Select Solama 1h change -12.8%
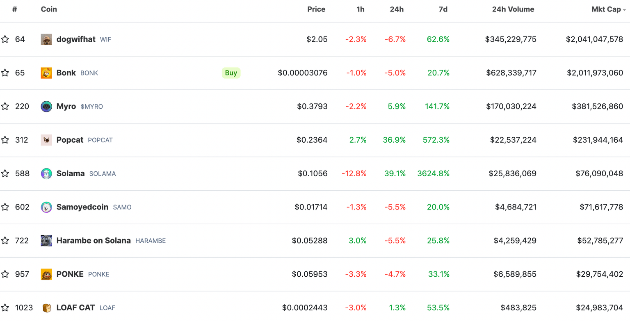630x321 pixels. pyautogui.click(x=354, y=173)
